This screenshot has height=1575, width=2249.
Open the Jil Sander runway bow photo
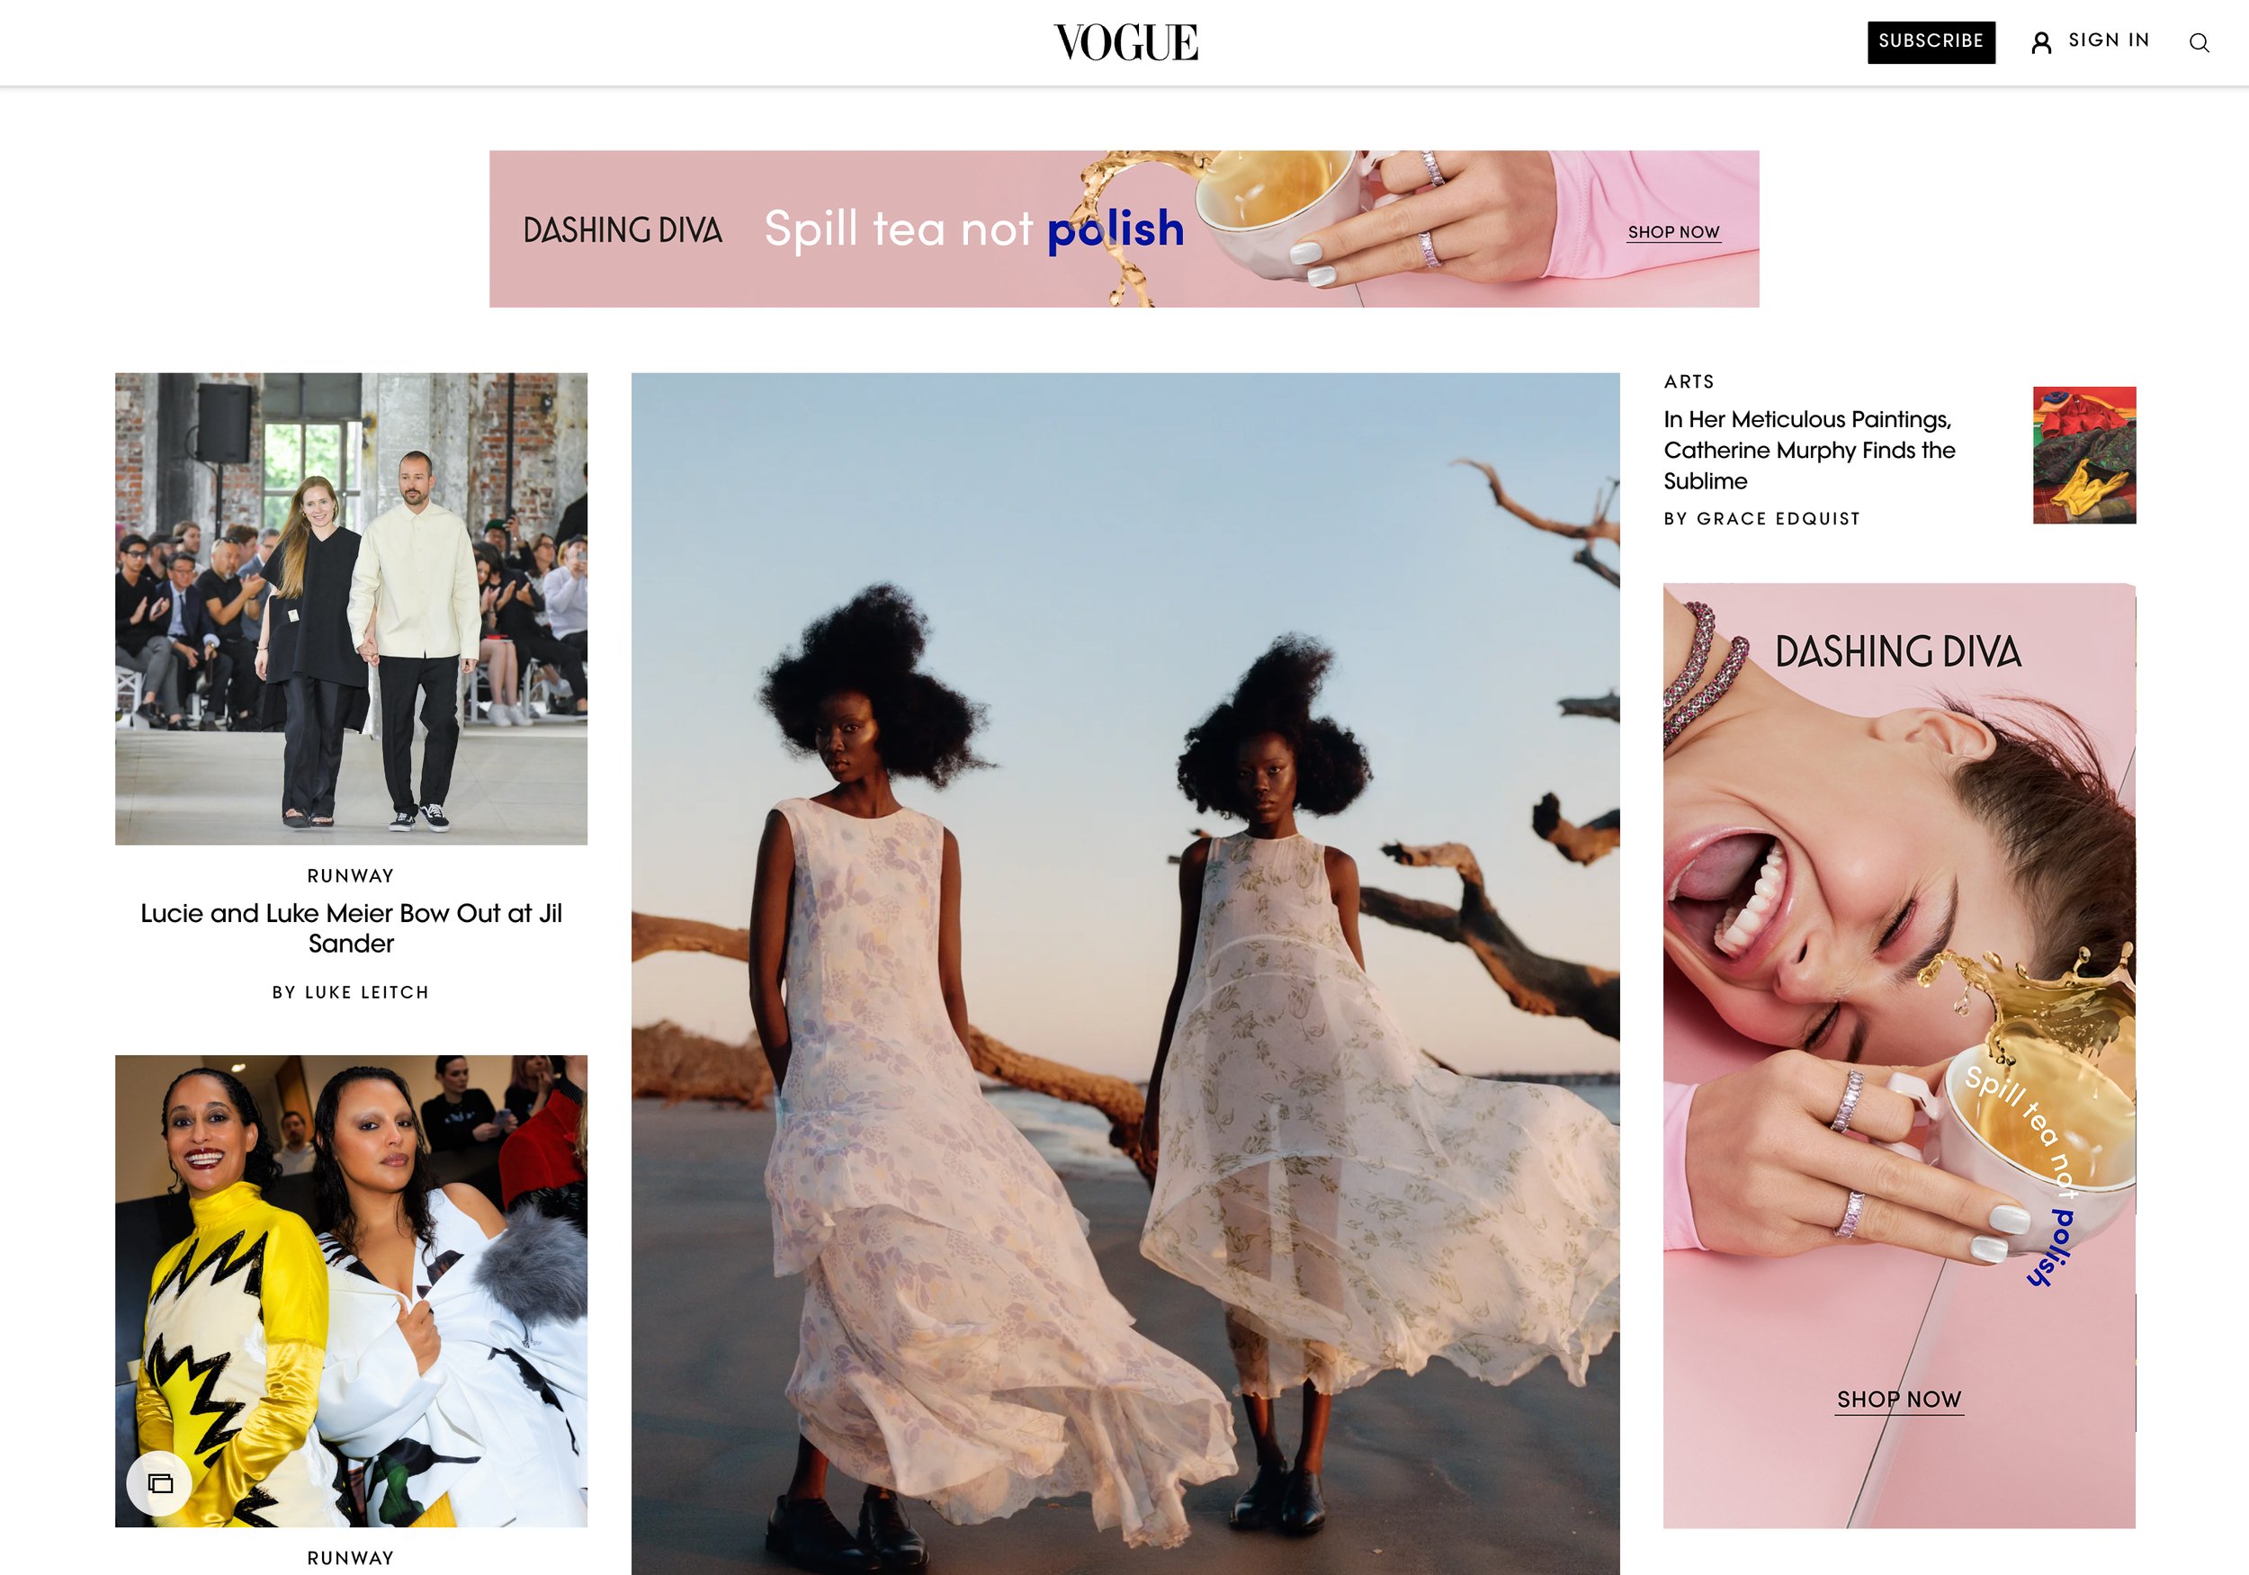(x=351, y=608)
